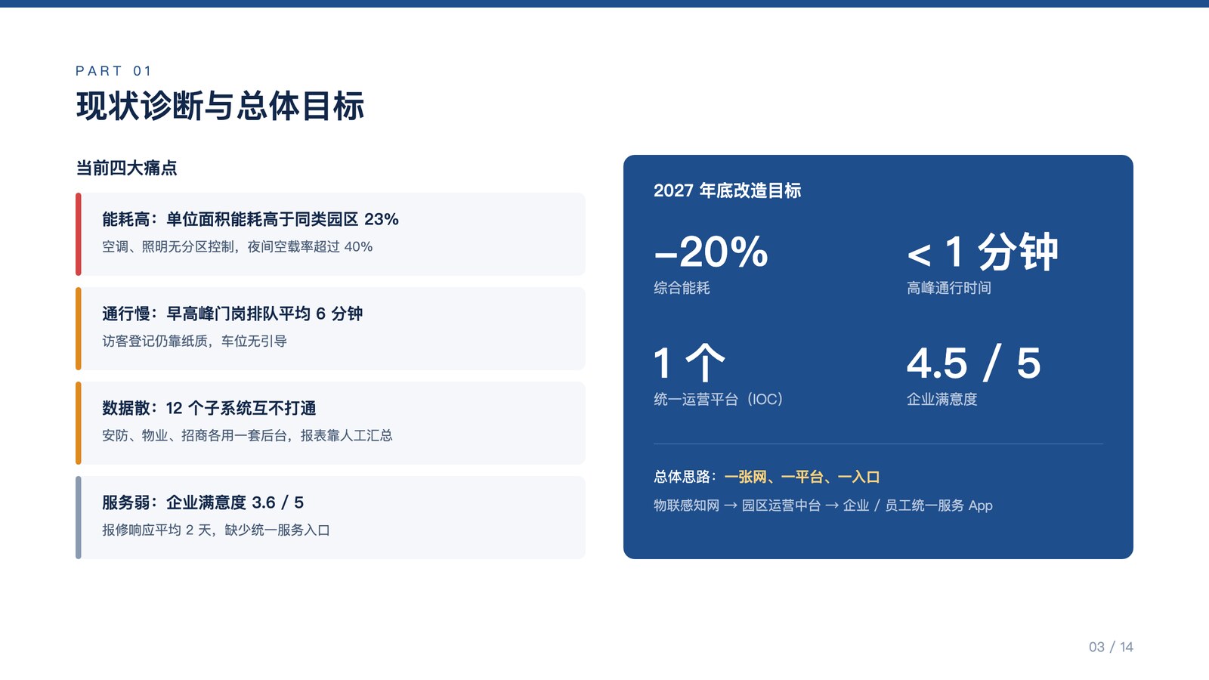Click the 物联感知网 flow description line

(x=823, y=505)
